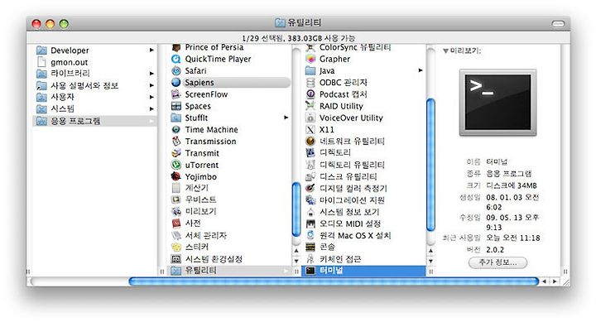This screenshot has height=322, width=596.
Task: Click the horizontal blue scrollbar thumb
Action: [x=334, y=281]
